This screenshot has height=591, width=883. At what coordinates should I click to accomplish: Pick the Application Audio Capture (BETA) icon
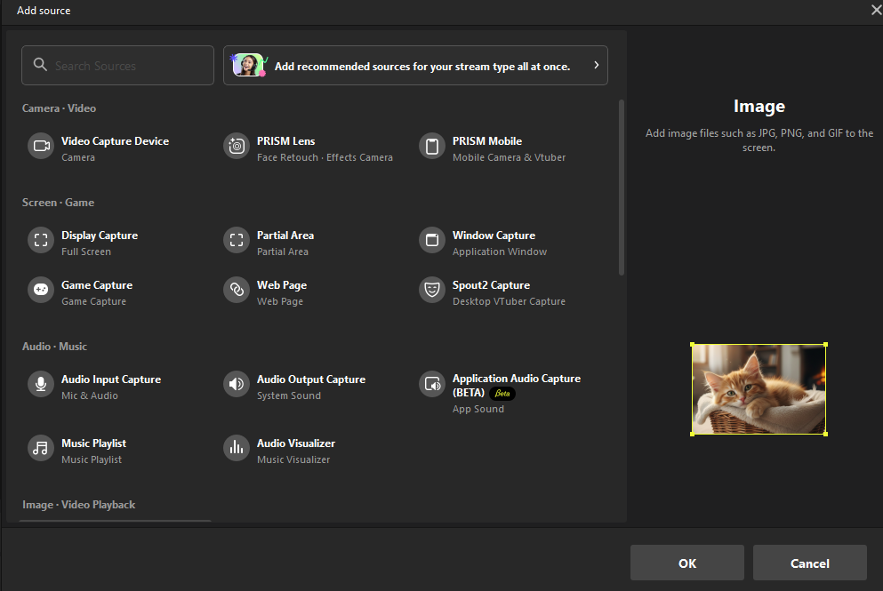432,385
